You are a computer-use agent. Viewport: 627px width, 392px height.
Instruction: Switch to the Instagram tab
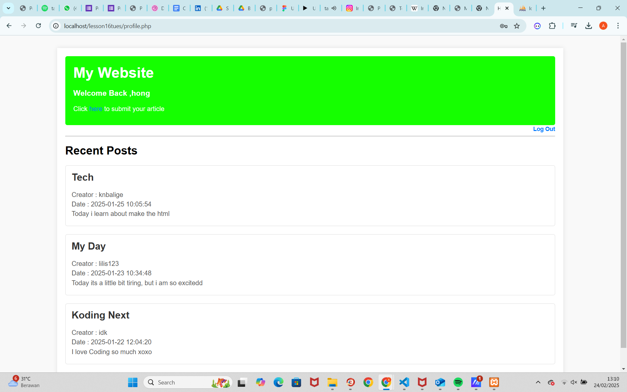352,8
